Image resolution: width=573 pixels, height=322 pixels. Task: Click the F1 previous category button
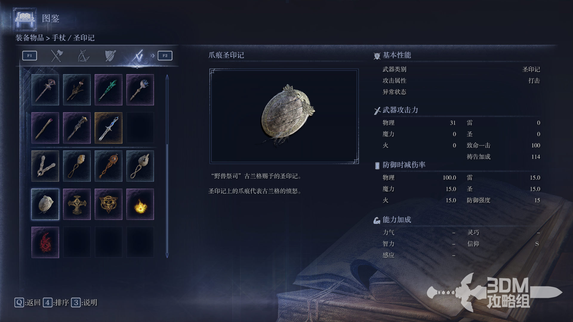[30, 56]
